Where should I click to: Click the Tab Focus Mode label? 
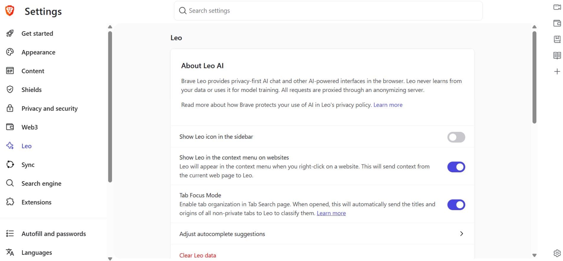(x=200, y=195)
